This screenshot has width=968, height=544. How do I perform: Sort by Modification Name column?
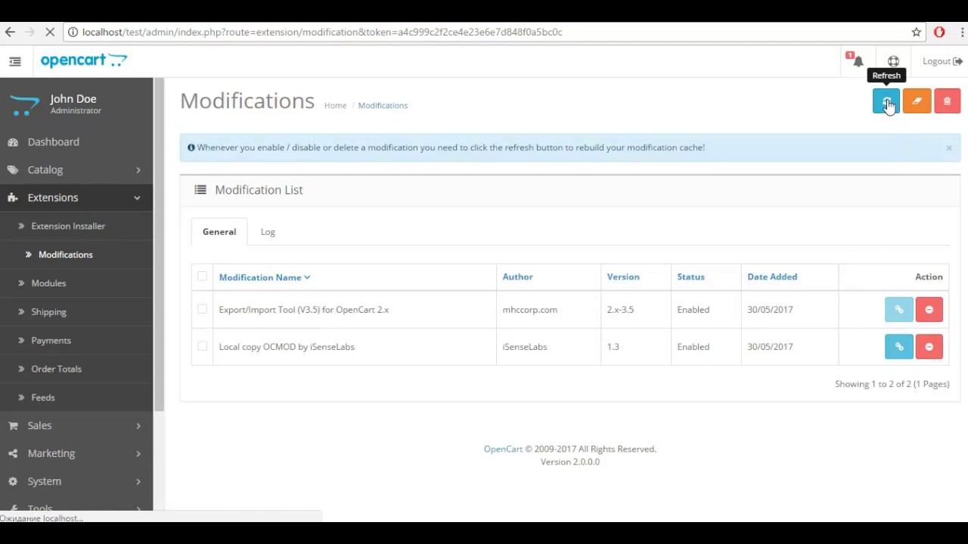tap(264, 277)
